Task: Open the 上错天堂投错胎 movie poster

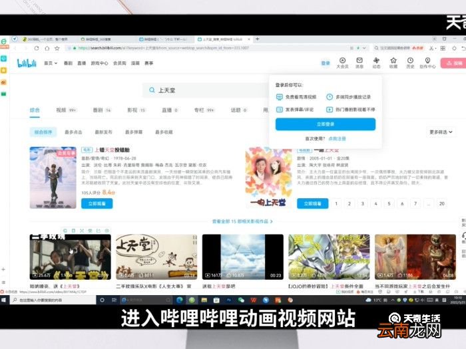Action: tap(53, 177)
